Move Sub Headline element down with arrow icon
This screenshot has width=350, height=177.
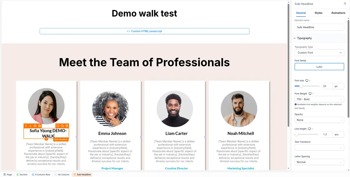30,126
